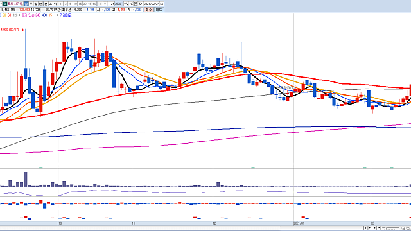Click the 최우선 quote label
This screenshot has width=411, height=231.
click(66, 10)
